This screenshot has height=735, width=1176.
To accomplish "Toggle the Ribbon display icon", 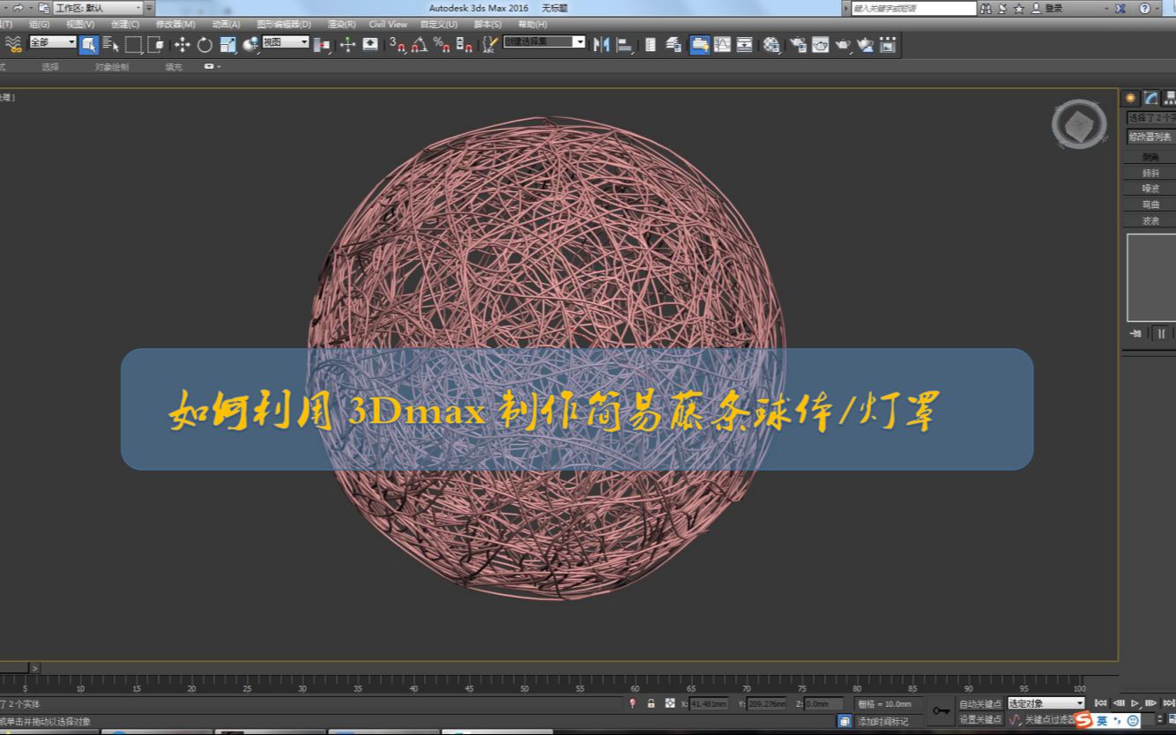I will click(x=700, y=45).
